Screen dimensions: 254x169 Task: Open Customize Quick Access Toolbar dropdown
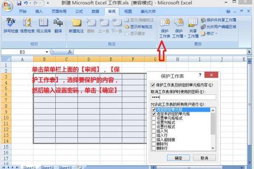click(x=48, y=3)
